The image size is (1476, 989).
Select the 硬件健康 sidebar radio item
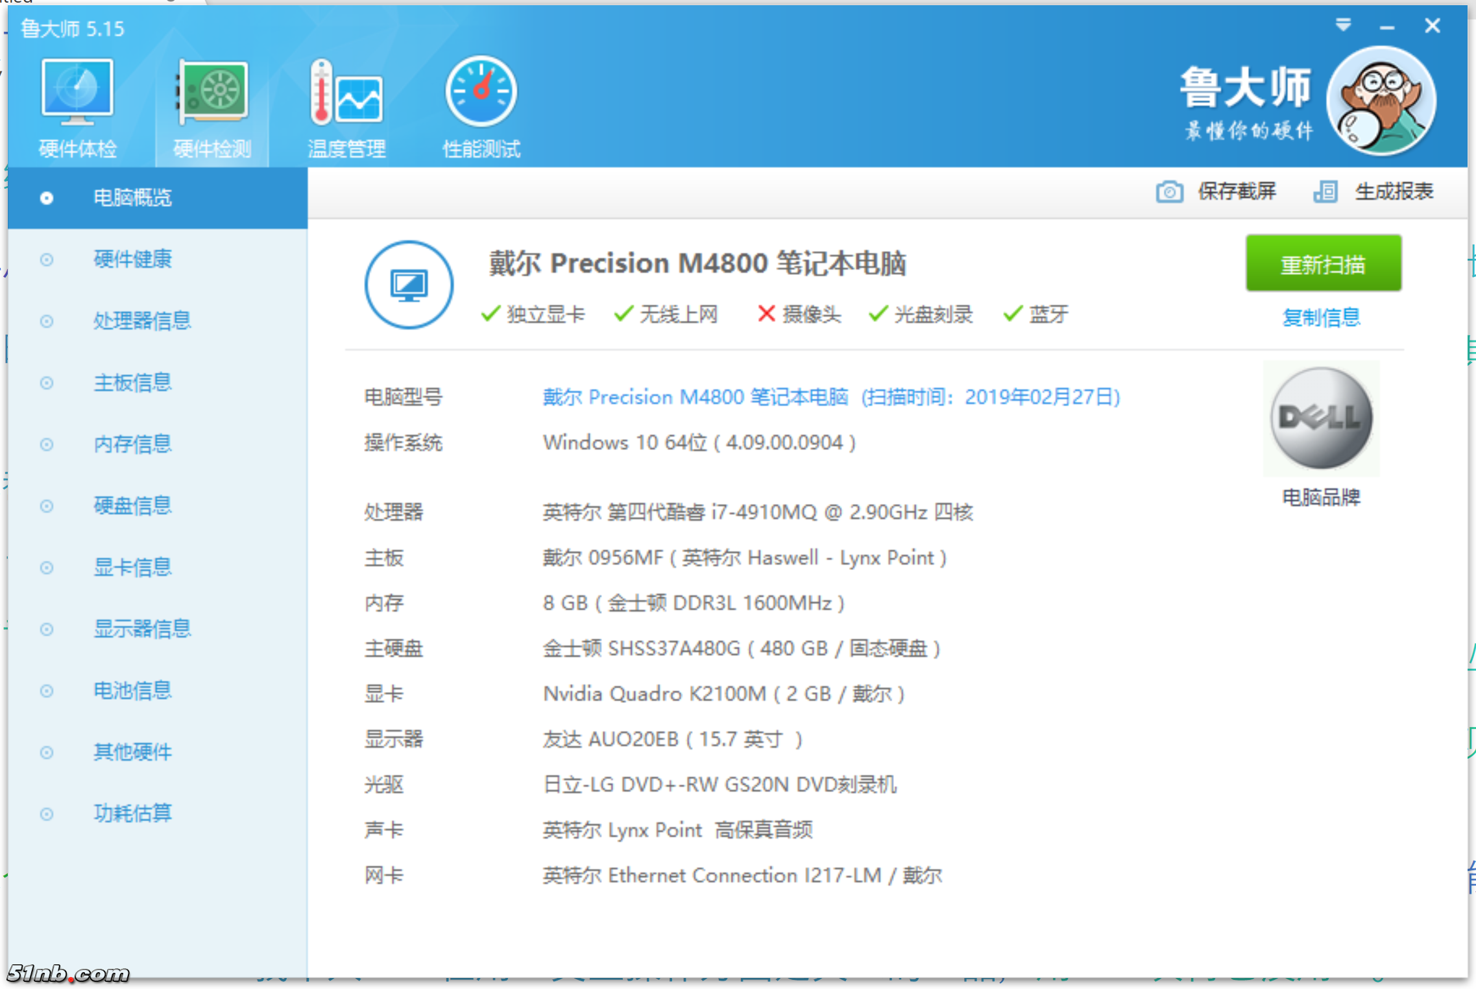(x=47, y=259)
